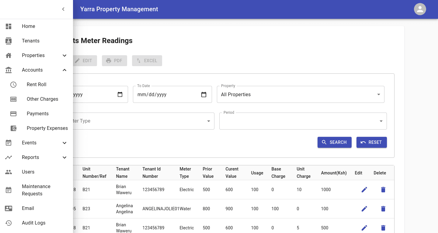Open the Property dropdown showing All Properties
Screen dimensions: 438x233
[300, 95]
